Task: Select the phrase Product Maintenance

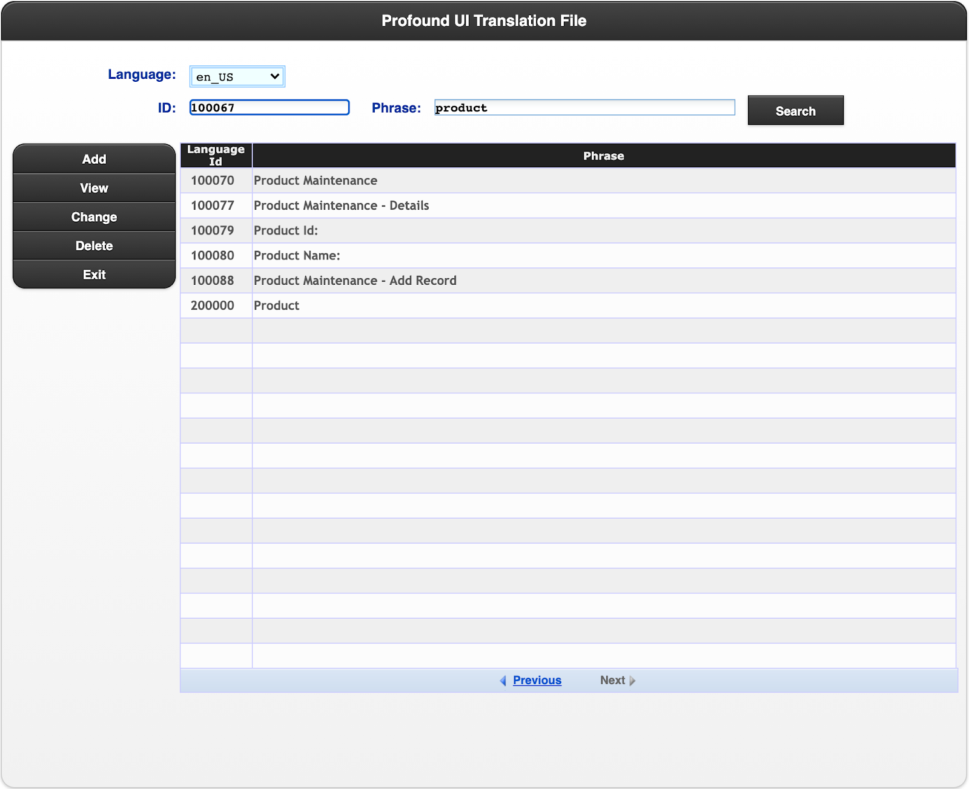Action: click(316, 181)
